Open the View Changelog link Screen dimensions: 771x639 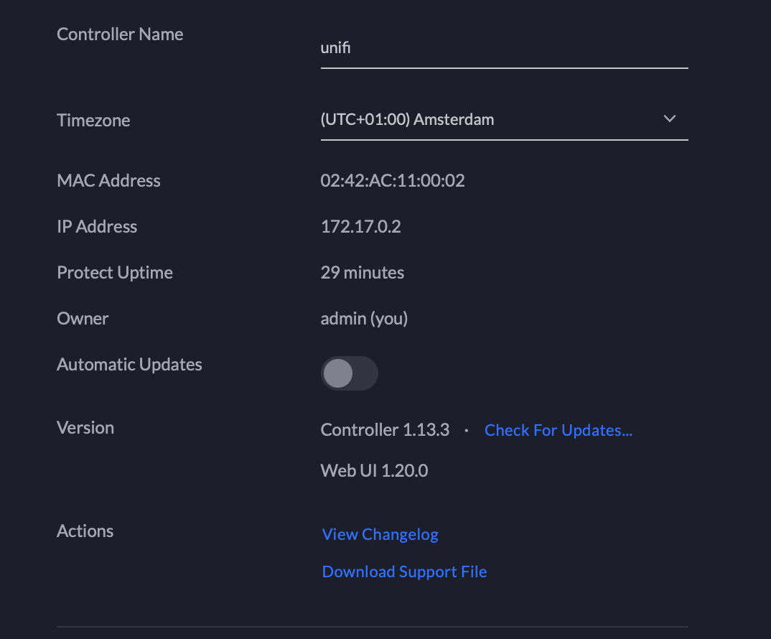[x=380, y=534]
